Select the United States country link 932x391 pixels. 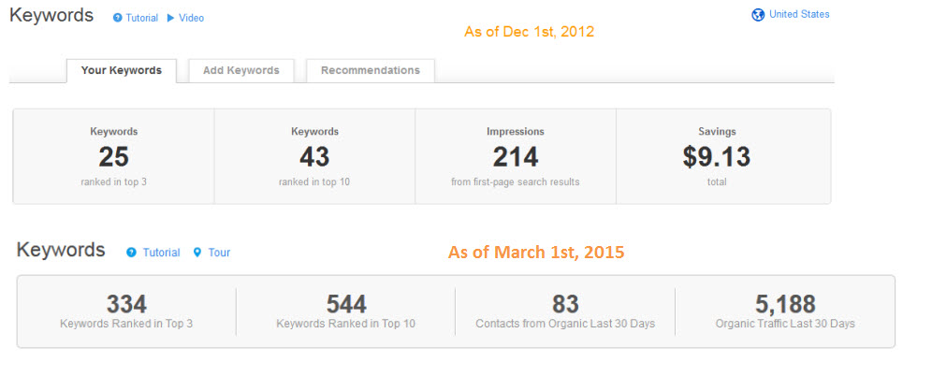point(799,14)
